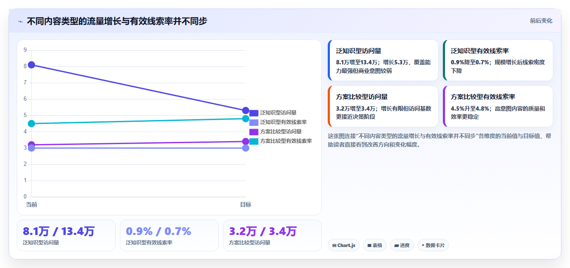Screen dimensions: 570x268
Task: Click text 0.9%降至0.7% in second card
Action: 470,62
